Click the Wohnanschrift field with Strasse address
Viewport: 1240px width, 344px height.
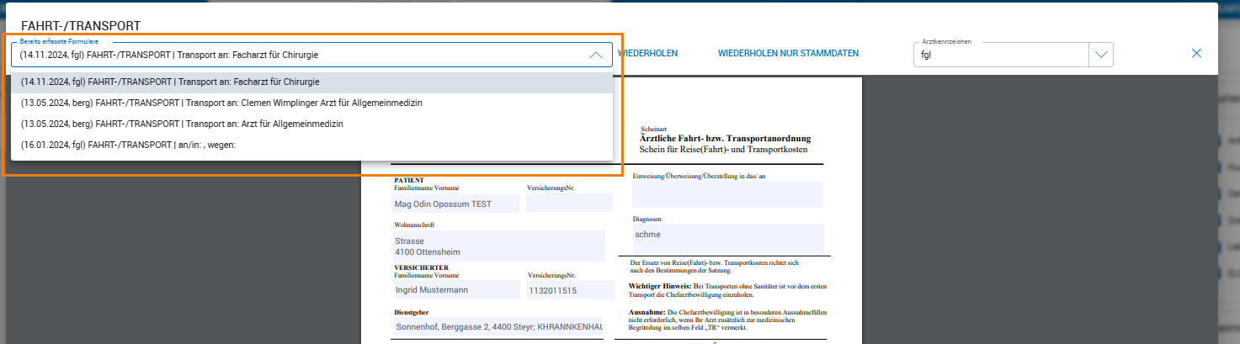click(x=498, y=246)
